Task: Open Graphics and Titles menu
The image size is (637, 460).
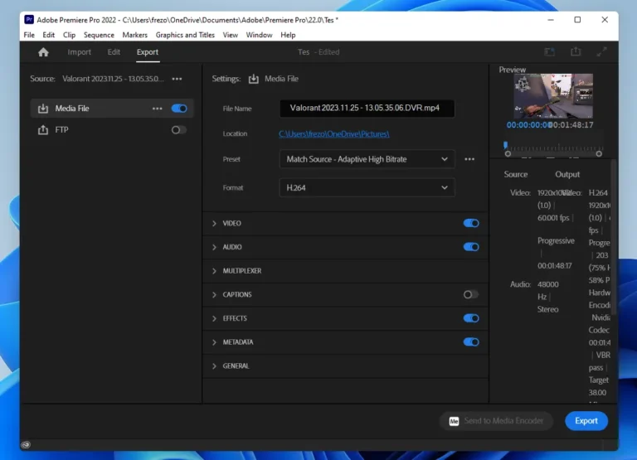Action: [x=185, y=35]
